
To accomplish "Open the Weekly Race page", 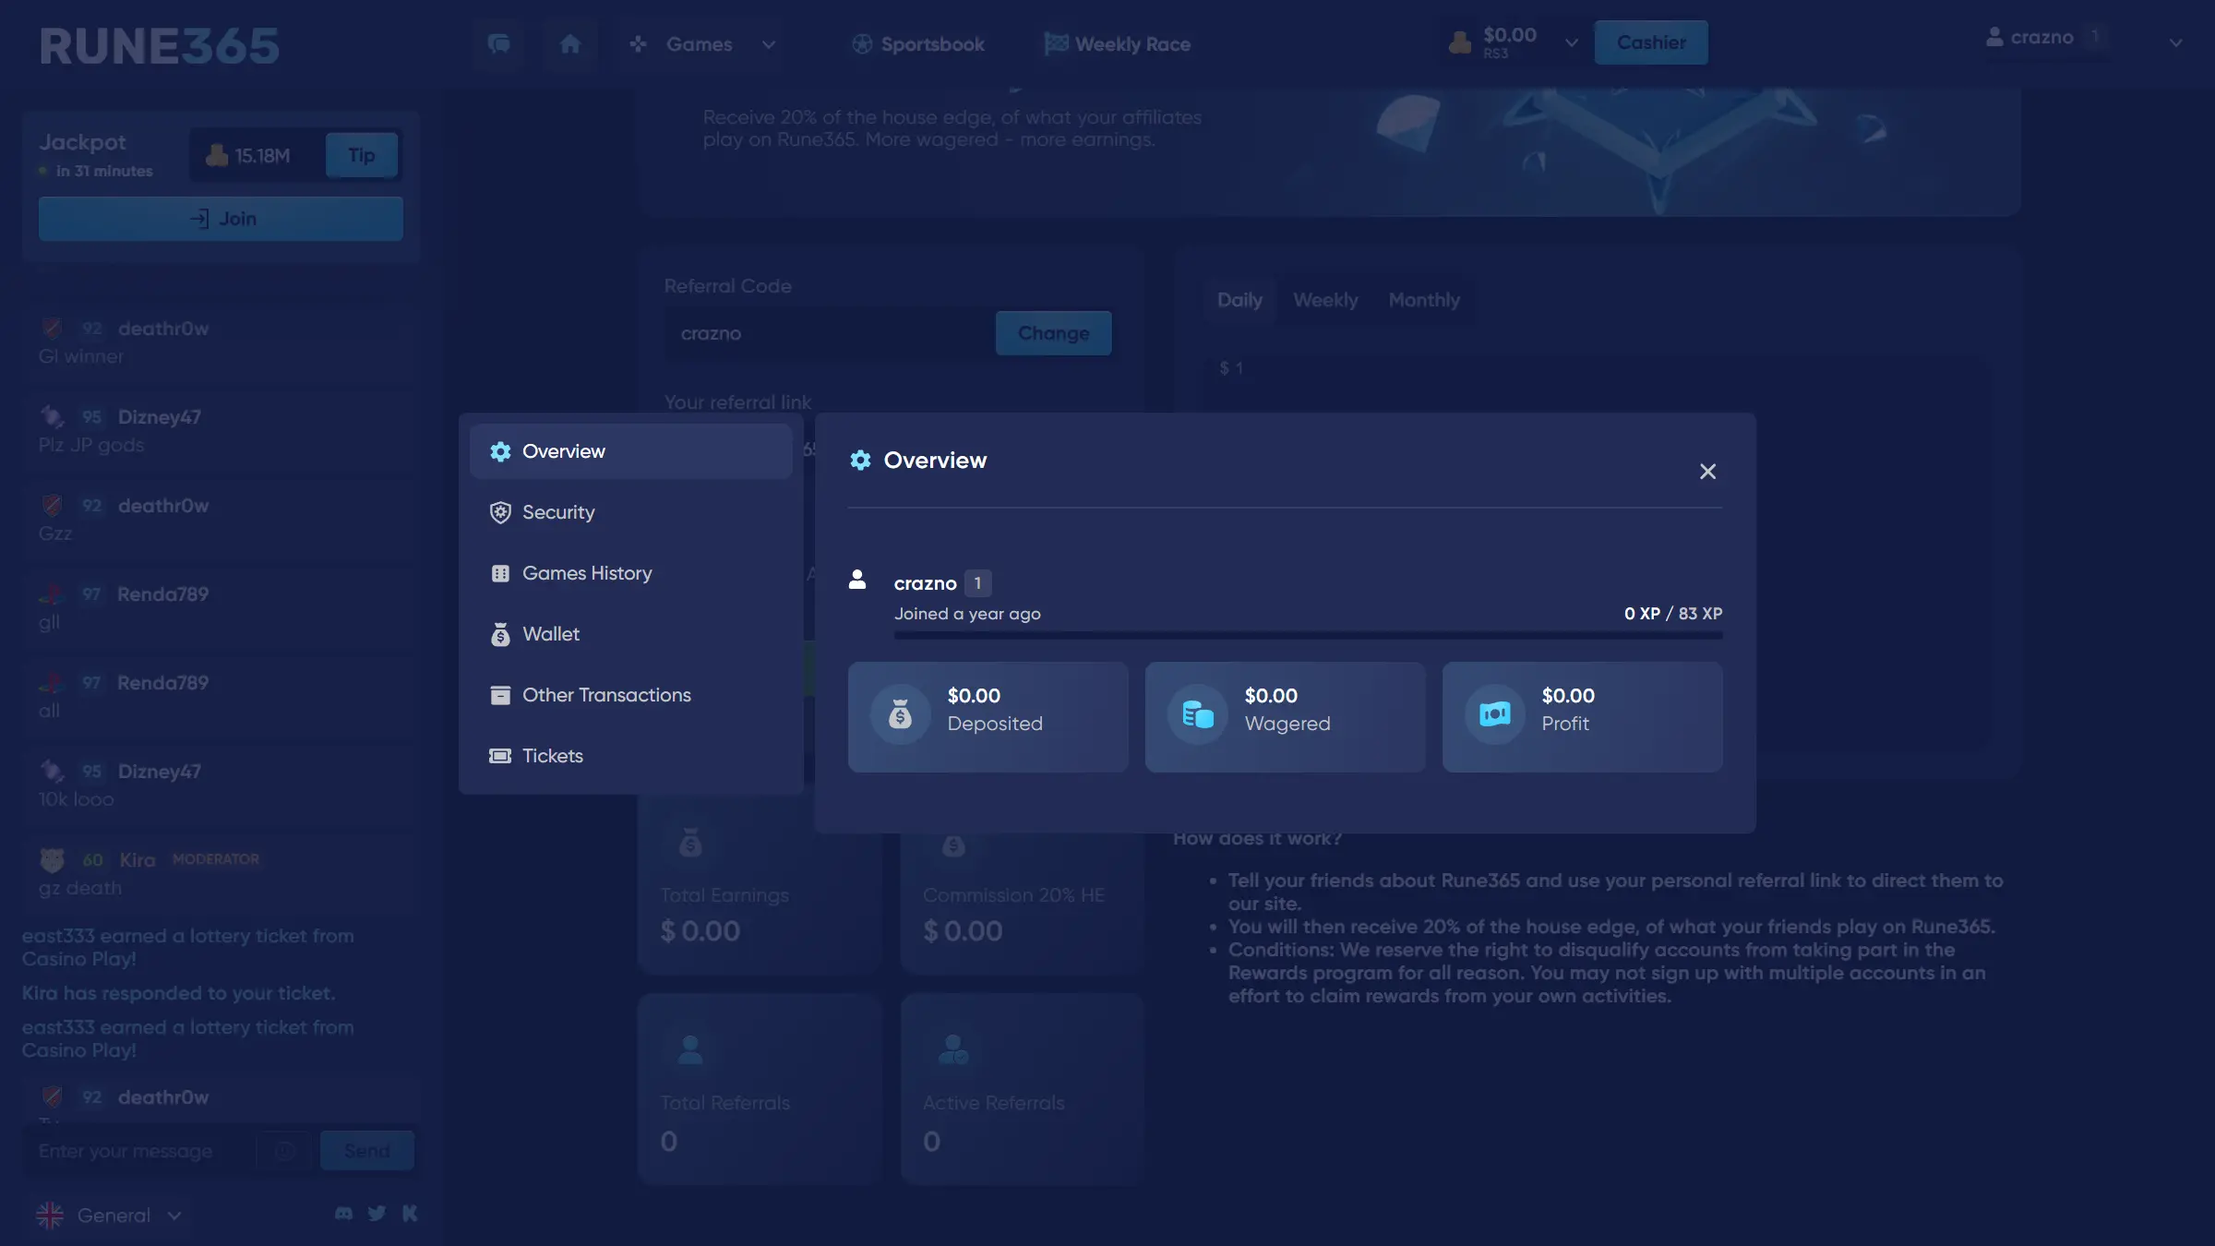I will [1118, 44].
